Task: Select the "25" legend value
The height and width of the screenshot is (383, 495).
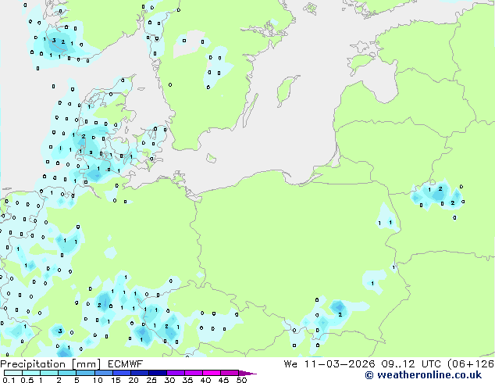Action: click(151, 380)
